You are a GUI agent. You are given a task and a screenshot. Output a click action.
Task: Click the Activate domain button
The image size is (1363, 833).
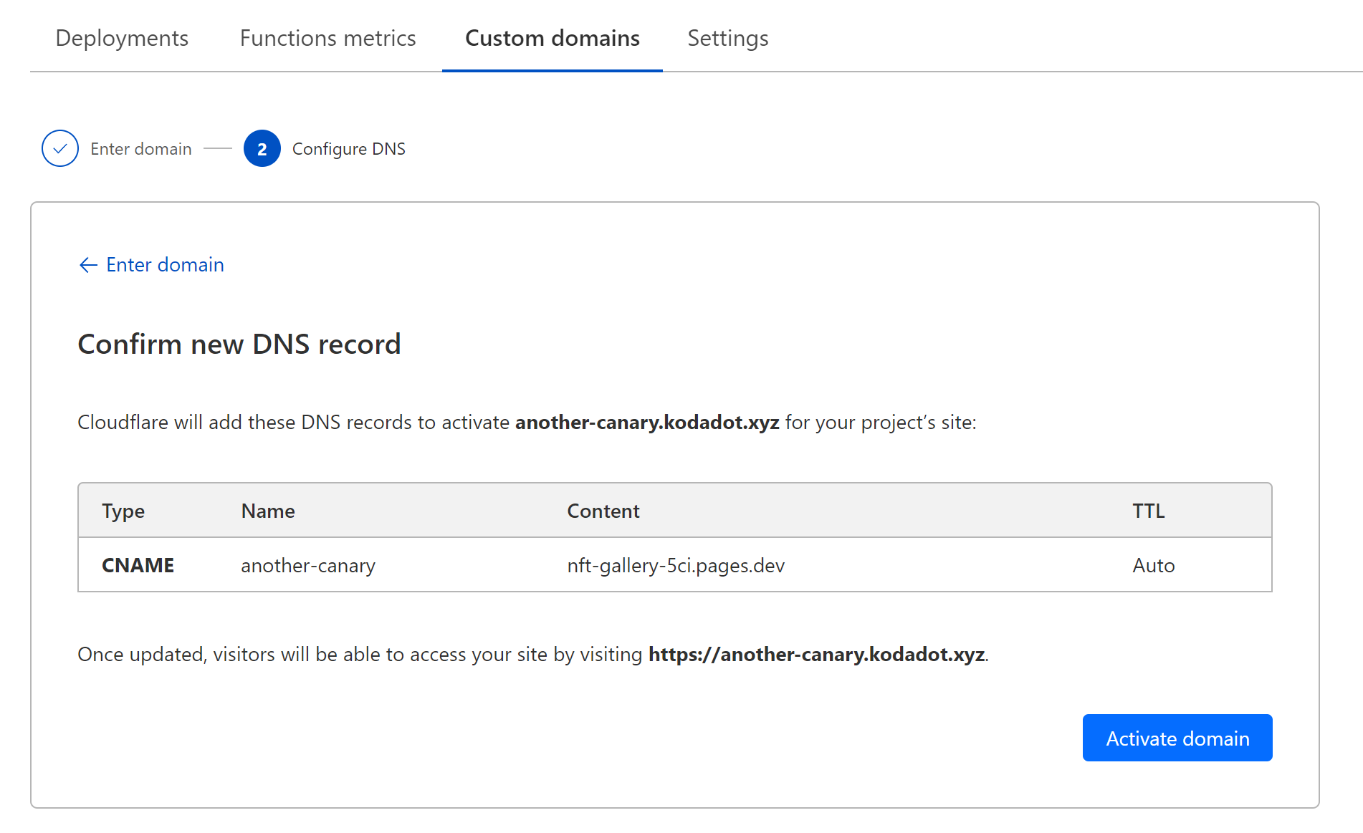[1177, 738]
